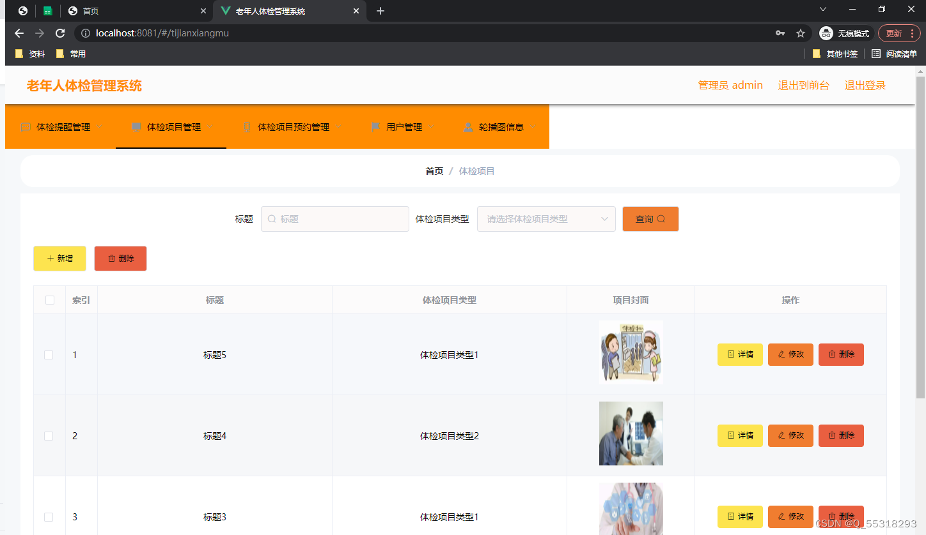Click the 体检项目类型2 cell
926x535 pixels.
click(450, 436)
